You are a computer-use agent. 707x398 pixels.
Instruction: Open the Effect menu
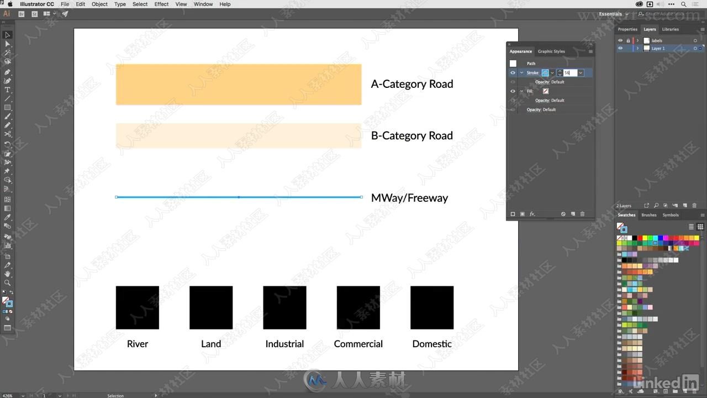coord(161,4)
